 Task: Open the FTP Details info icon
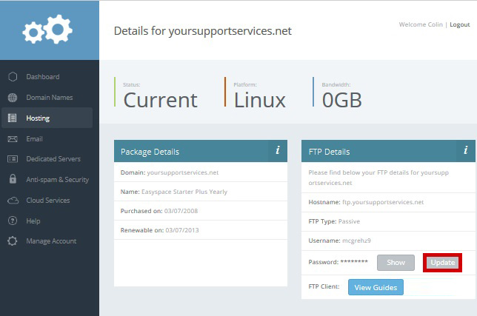[466, 150]
